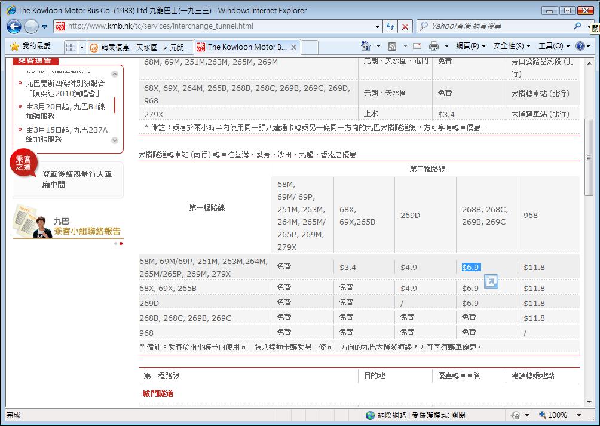Click the Home icon in command bar
Viewport: 600px width, 426px height.
point(366,46)
